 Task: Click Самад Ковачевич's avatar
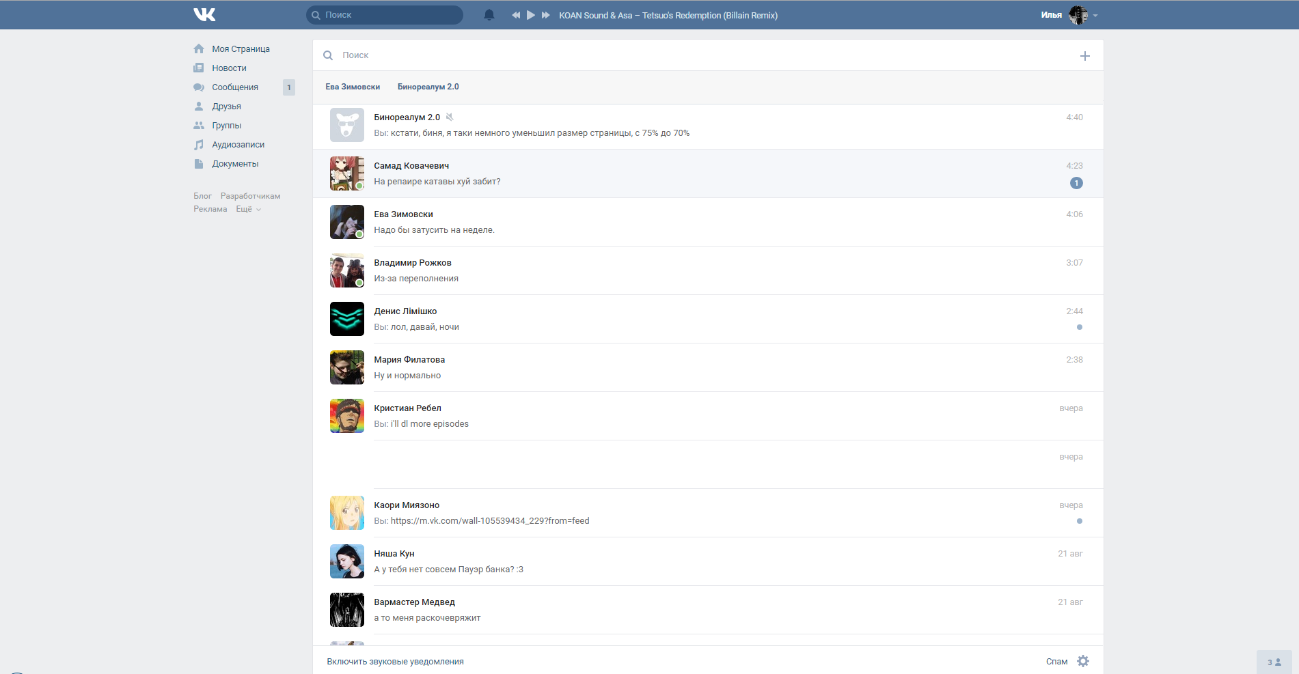[x=347, y=173]
